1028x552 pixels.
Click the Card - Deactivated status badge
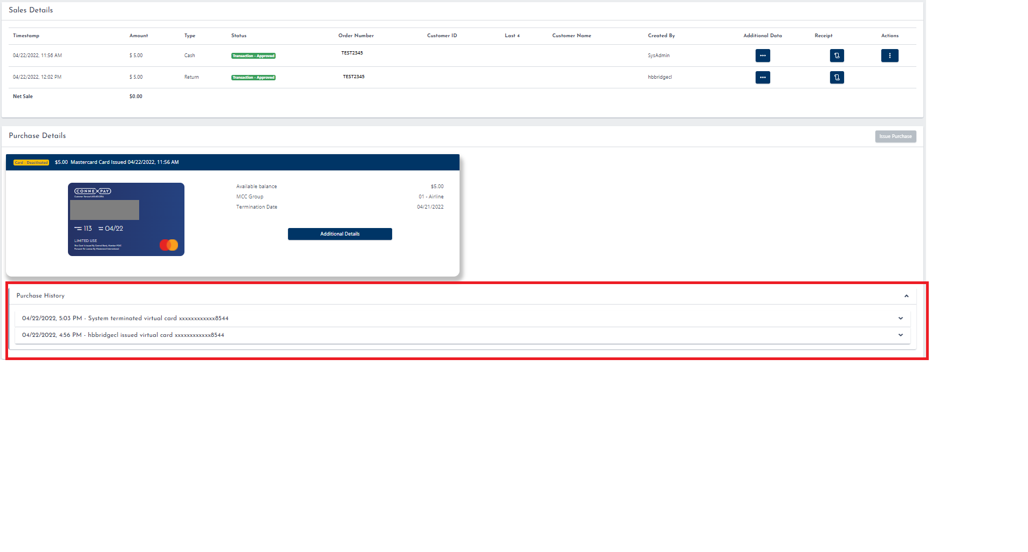[31, 162]
